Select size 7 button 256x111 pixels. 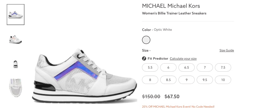pyautogui.click(x=205, y=68)
